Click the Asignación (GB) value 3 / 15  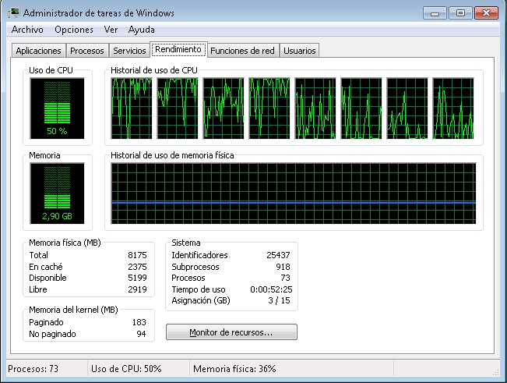(x=279, y=300)
